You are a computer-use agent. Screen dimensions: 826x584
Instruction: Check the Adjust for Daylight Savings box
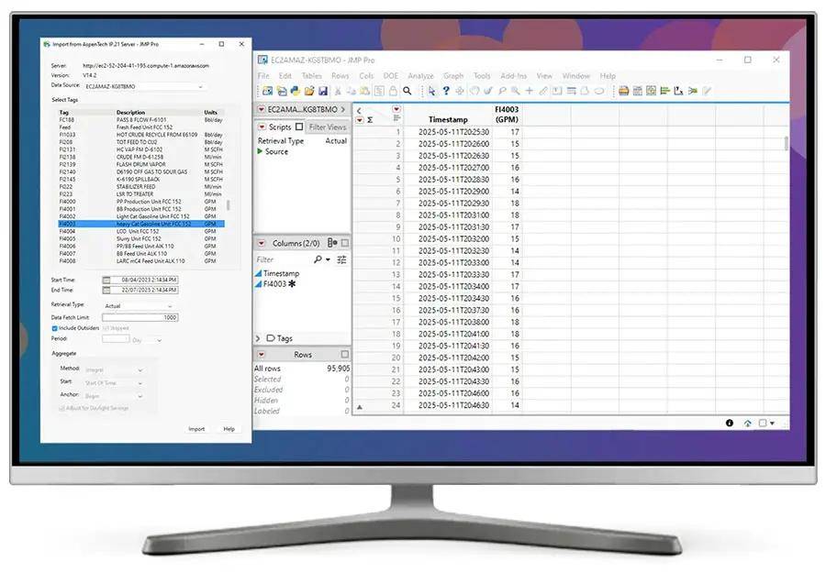61,407
